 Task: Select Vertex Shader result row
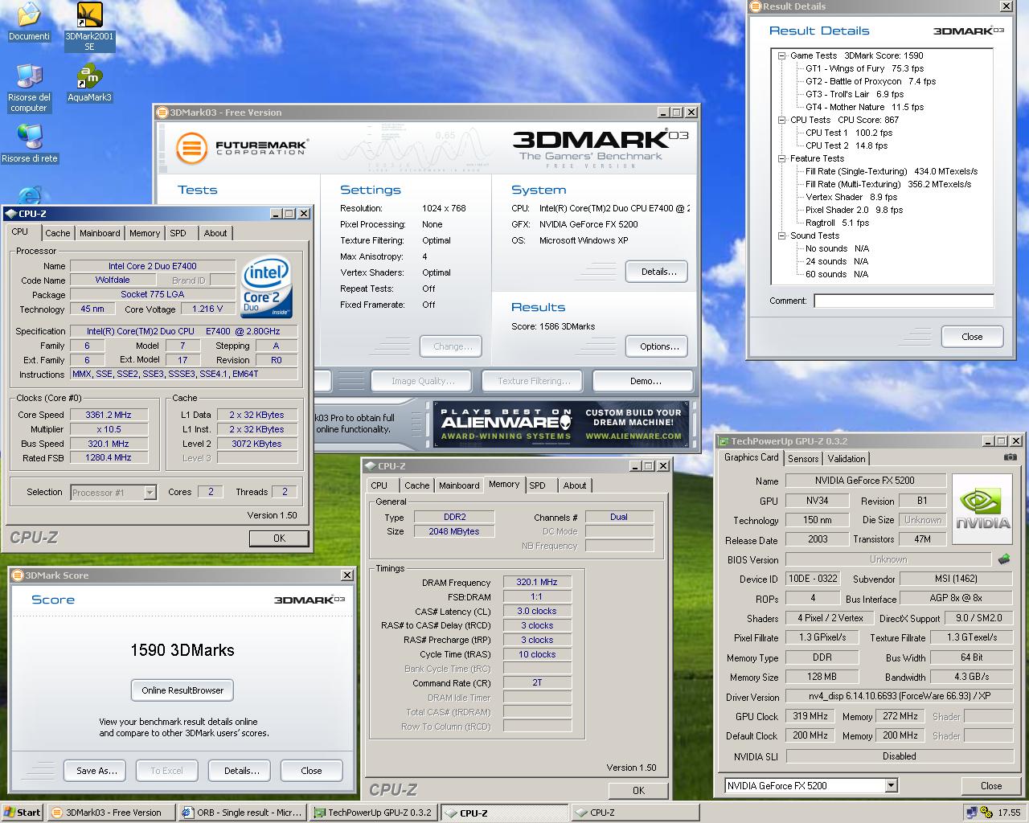(x=851, y=197)
